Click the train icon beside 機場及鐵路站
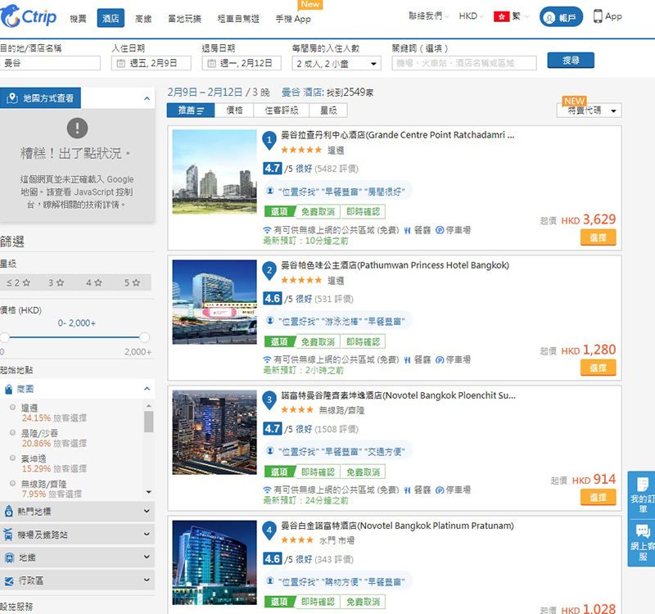The image size is (655, 614). click(x=8, y=535)
